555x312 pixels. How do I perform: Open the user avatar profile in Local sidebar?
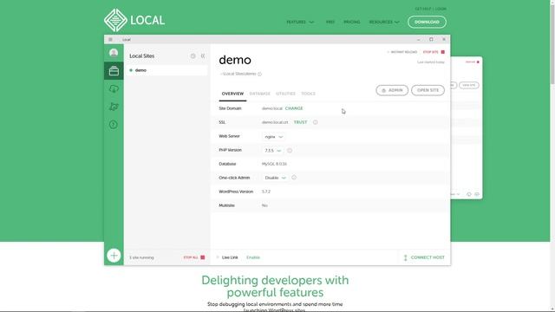(114, 53)
